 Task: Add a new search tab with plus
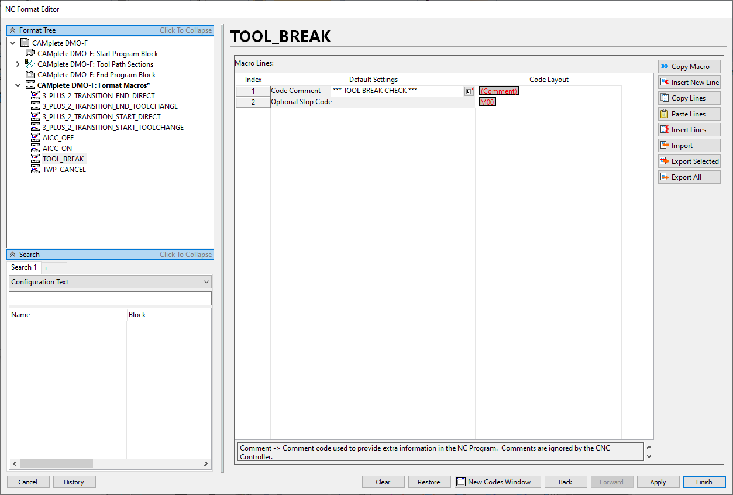pyautogui.click(x=46, y=268)
